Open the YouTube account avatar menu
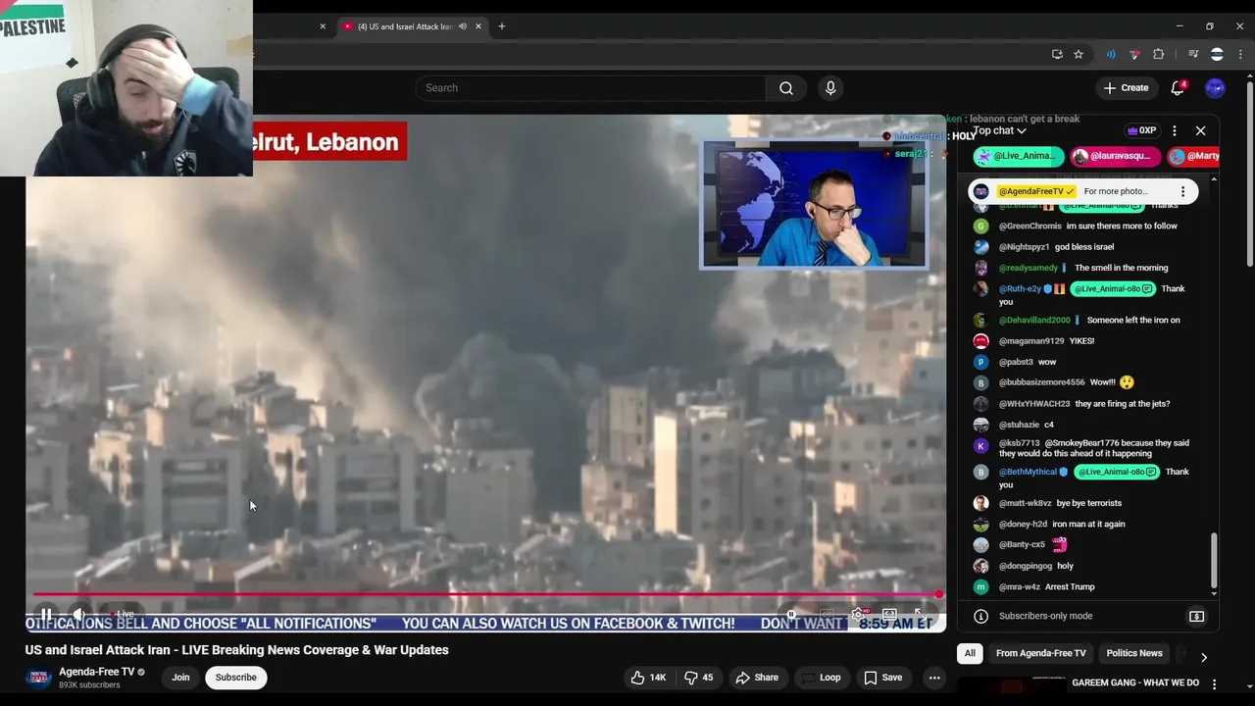 click(1215, 88)
